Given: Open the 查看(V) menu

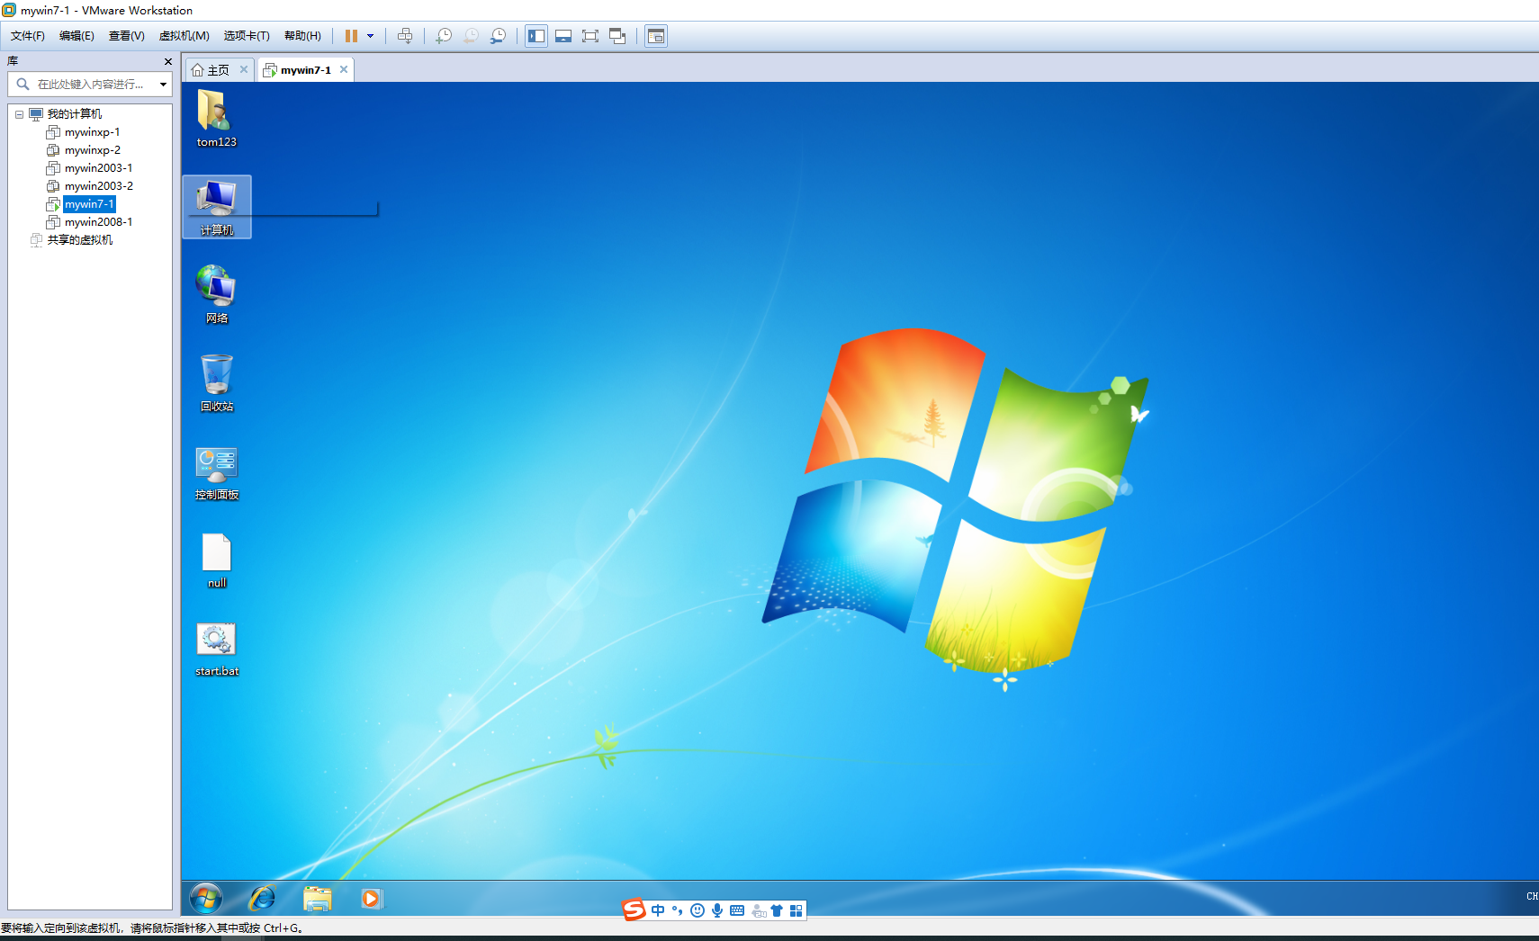Looking at the screenshot, I should click(x=127, y=36).
